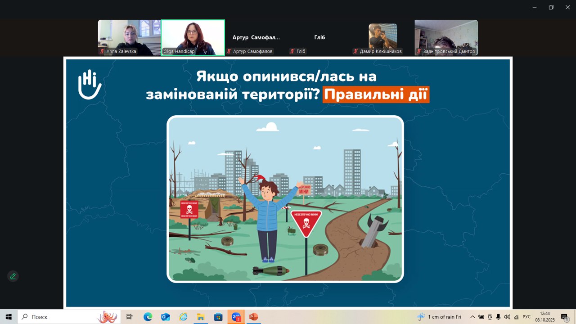Launch Internet Explorer from taskbar
This screenshot has height=324, width=576.
tap(183, 317)
